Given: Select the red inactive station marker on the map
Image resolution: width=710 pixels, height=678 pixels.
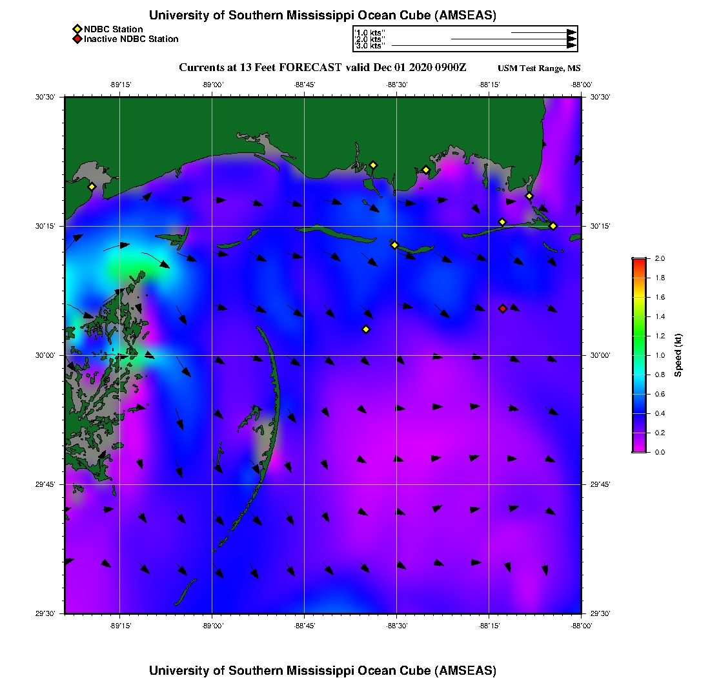Looking at the screenshot, I should tap(503, 309).
